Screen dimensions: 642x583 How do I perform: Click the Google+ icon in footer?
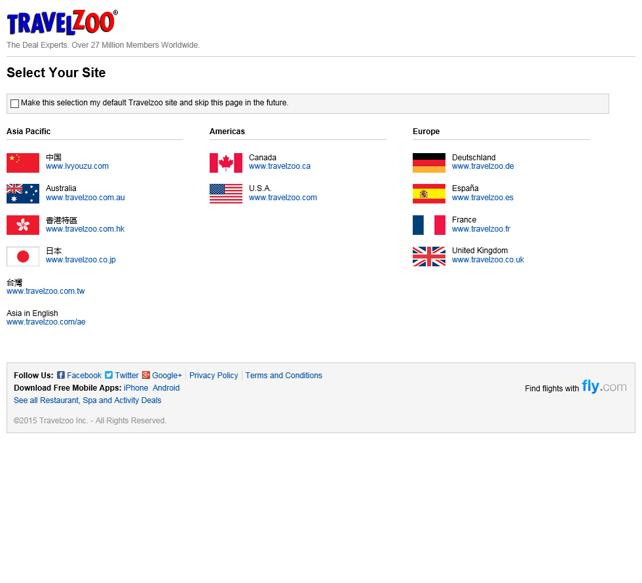[x=145, y=375]
